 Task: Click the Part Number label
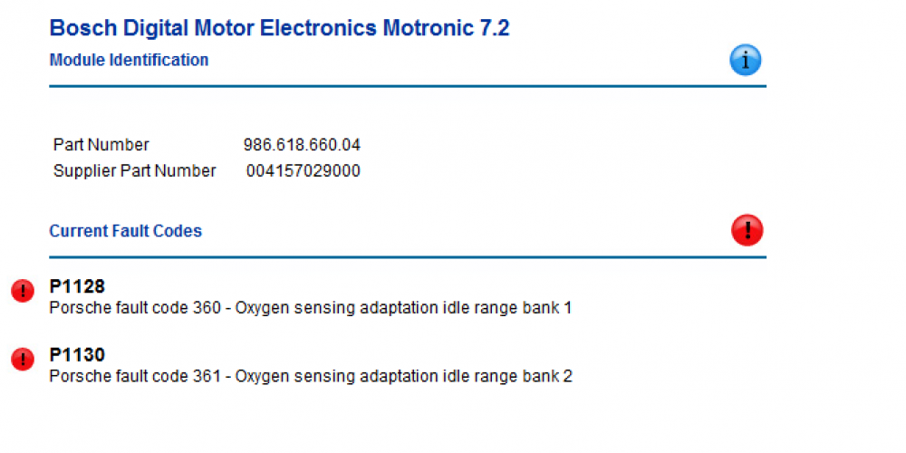pyautogui.click(x=101, y=145)
